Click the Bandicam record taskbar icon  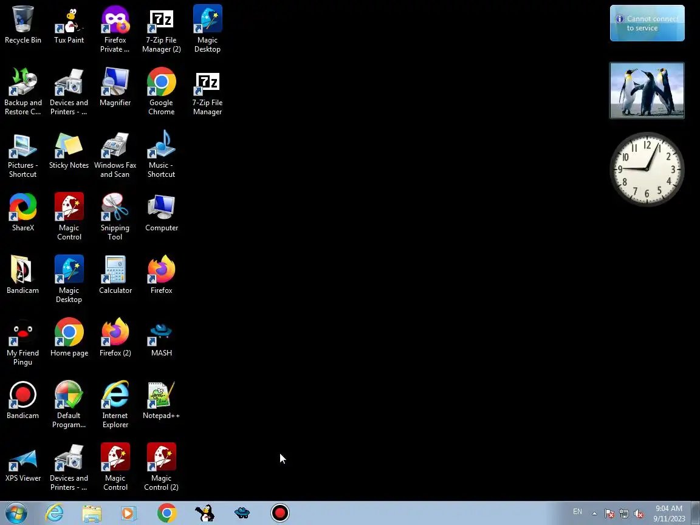pyautogui.click(x=280, y=513)
